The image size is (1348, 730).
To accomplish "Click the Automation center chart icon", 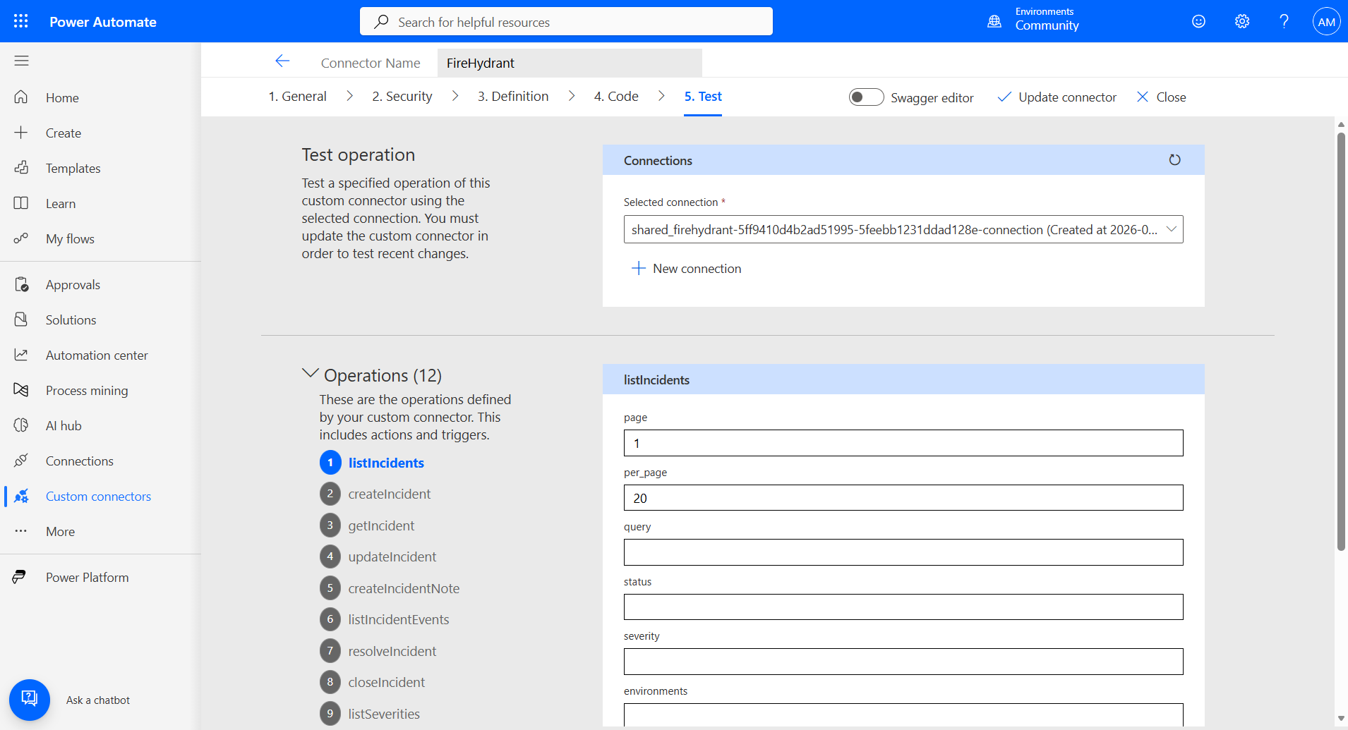I will tap(21, 355).
